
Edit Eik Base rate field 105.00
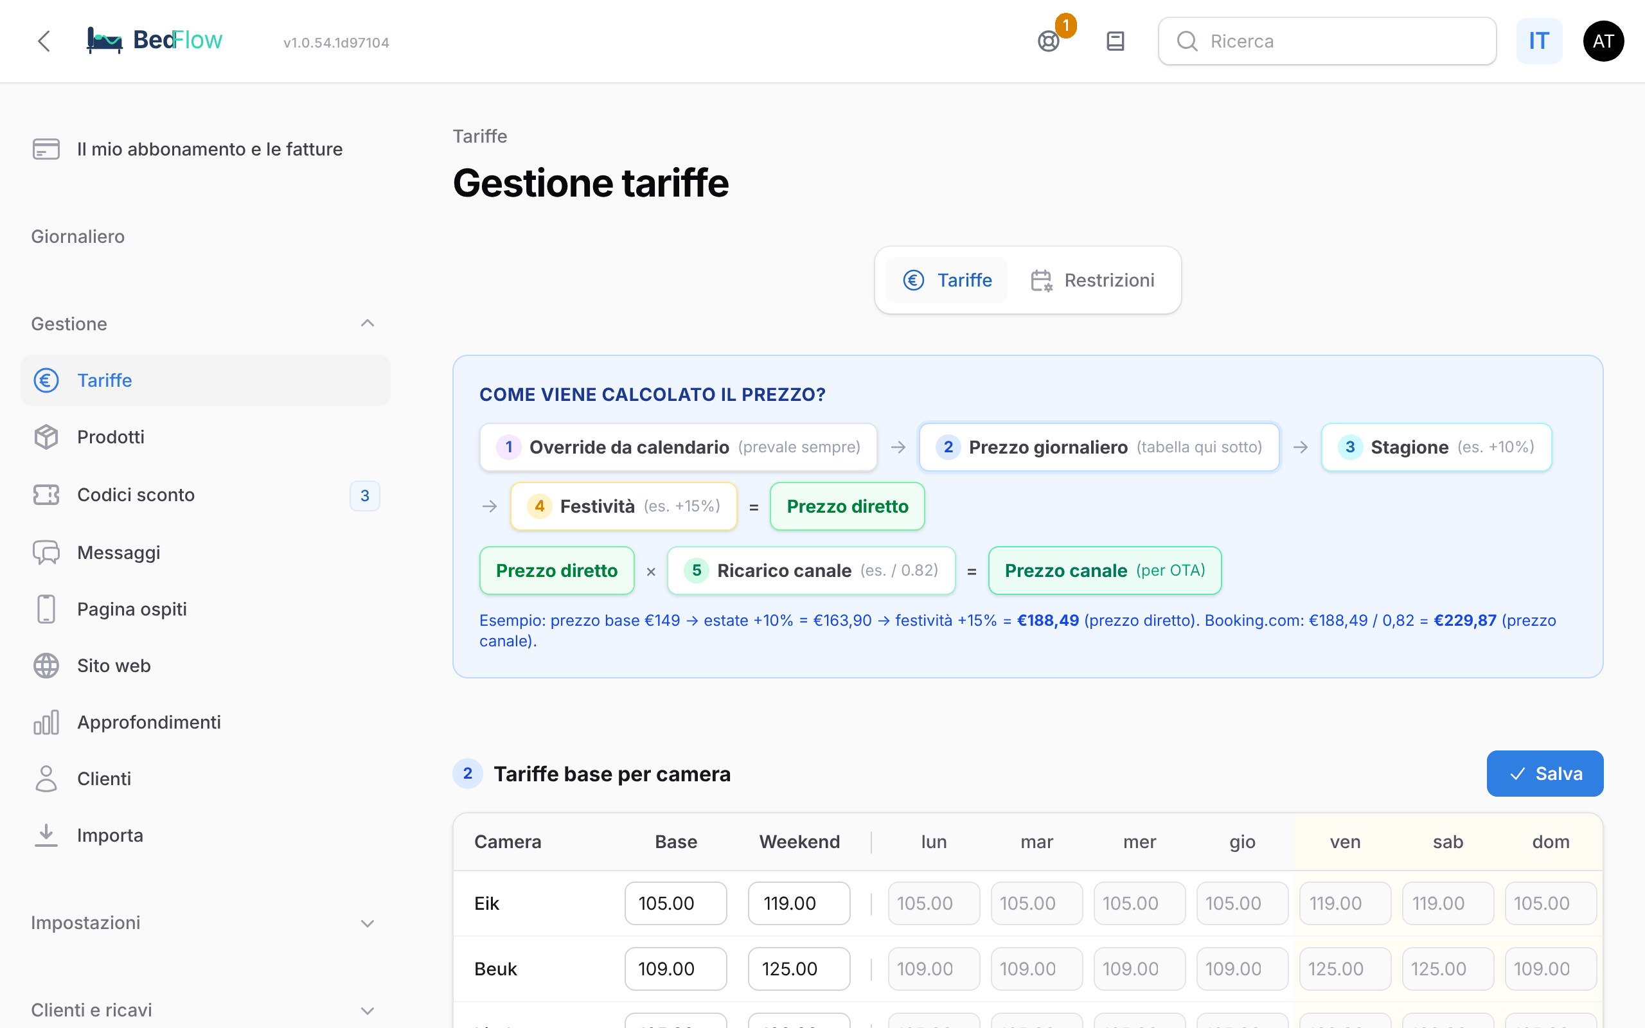pos(676,903)
